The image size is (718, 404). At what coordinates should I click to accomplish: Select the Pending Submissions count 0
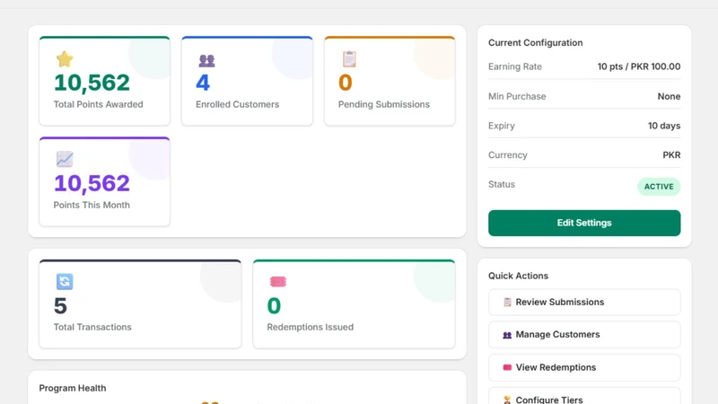pos(346,83)
